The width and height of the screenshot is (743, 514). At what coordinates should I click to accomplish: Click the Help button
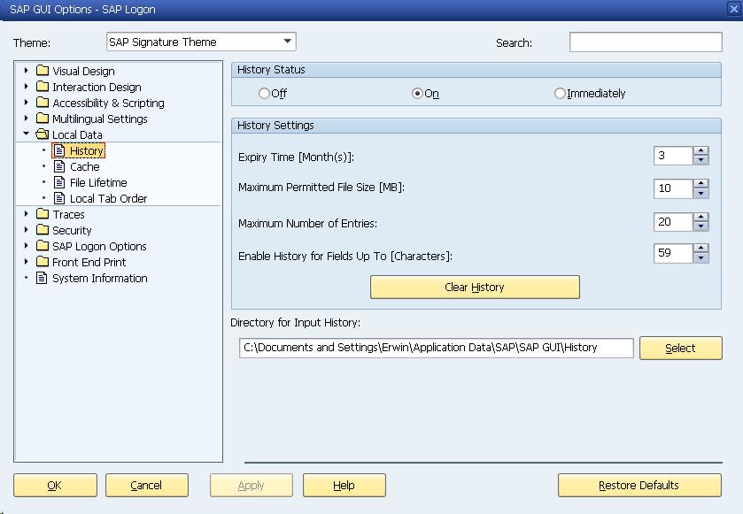tap(344, 485)
